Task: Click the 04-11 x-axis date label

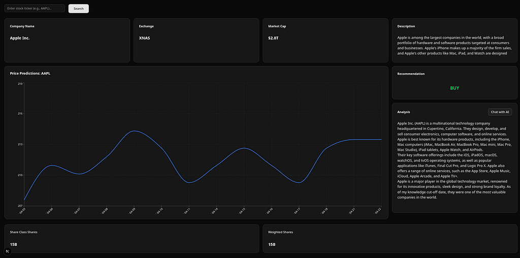Action: (186, 211)
